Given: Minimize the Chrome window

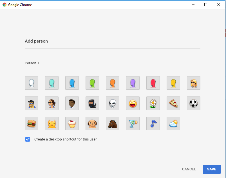Looking at the screenshot, I should (193, 5).
